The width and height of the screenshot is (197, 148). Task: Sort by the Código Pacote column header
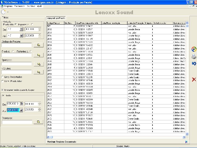56,23
